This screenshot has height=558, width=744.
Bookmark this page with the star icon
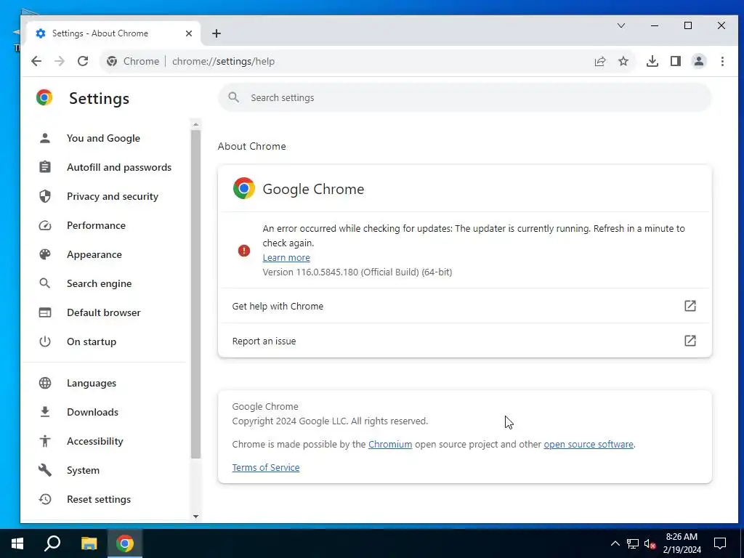623,61
